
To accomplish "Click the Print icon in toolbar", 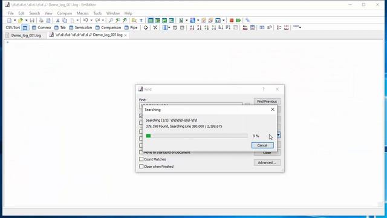I will click(41, 20).
